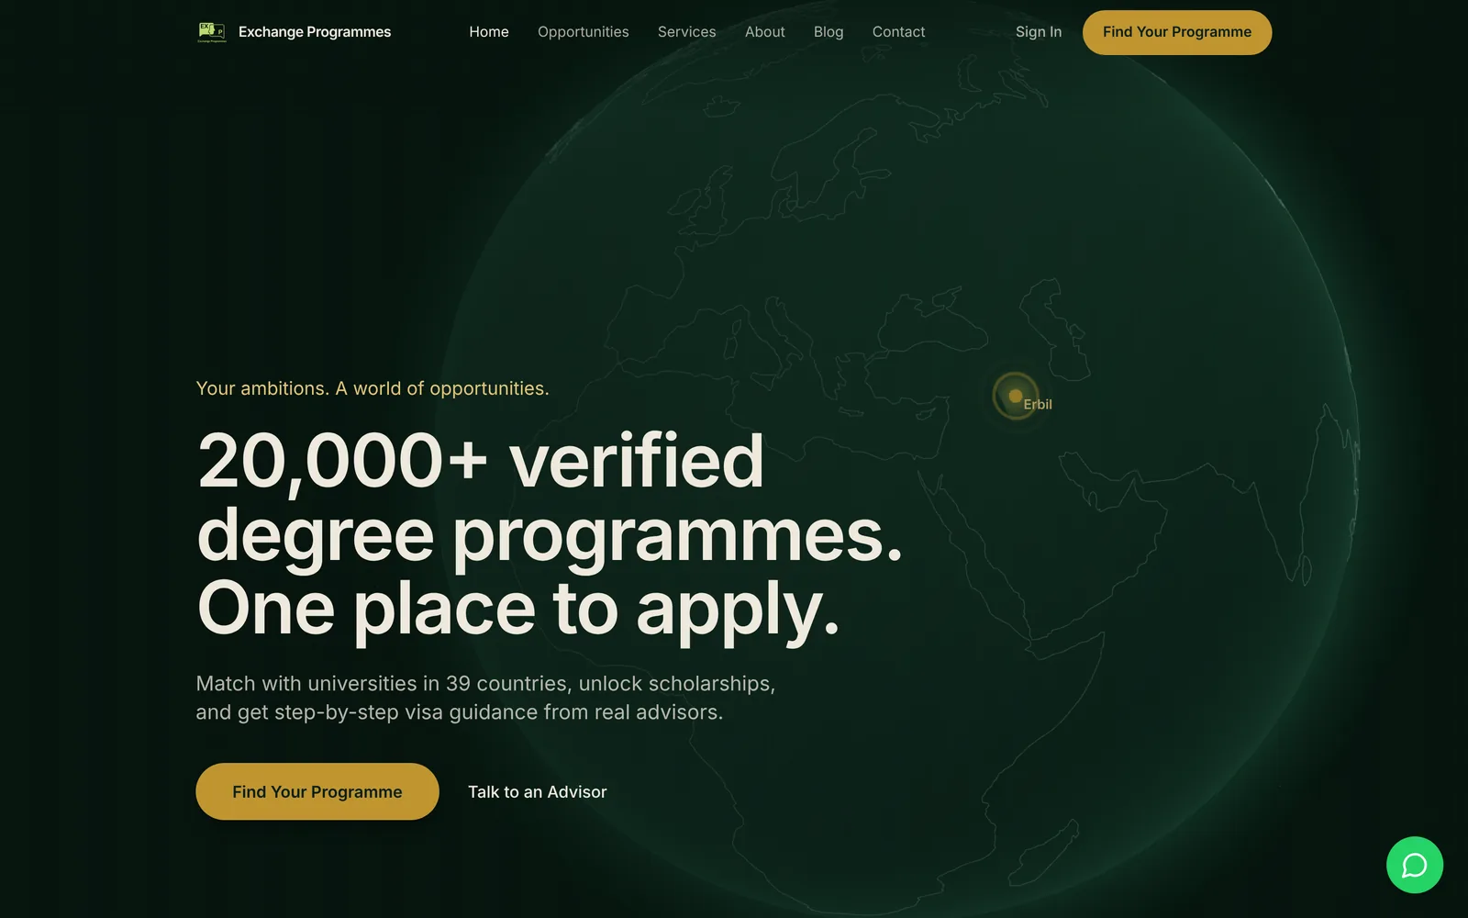Open the Services menu item

point(686,32)
